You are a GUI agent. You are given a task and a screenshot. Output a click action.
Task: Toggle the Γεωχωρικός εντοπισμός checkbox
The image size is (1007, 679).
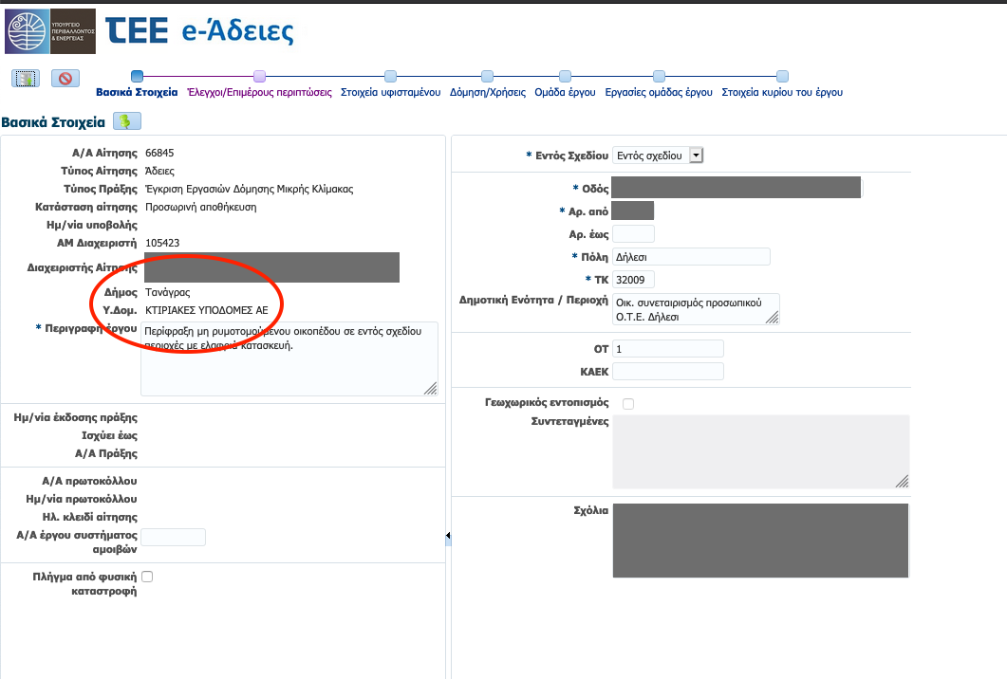(628, 404)
